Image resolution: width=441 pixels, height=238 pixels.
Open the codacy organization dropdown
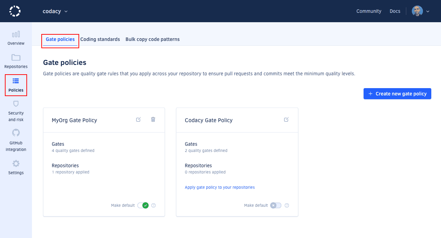pos(55,11)
